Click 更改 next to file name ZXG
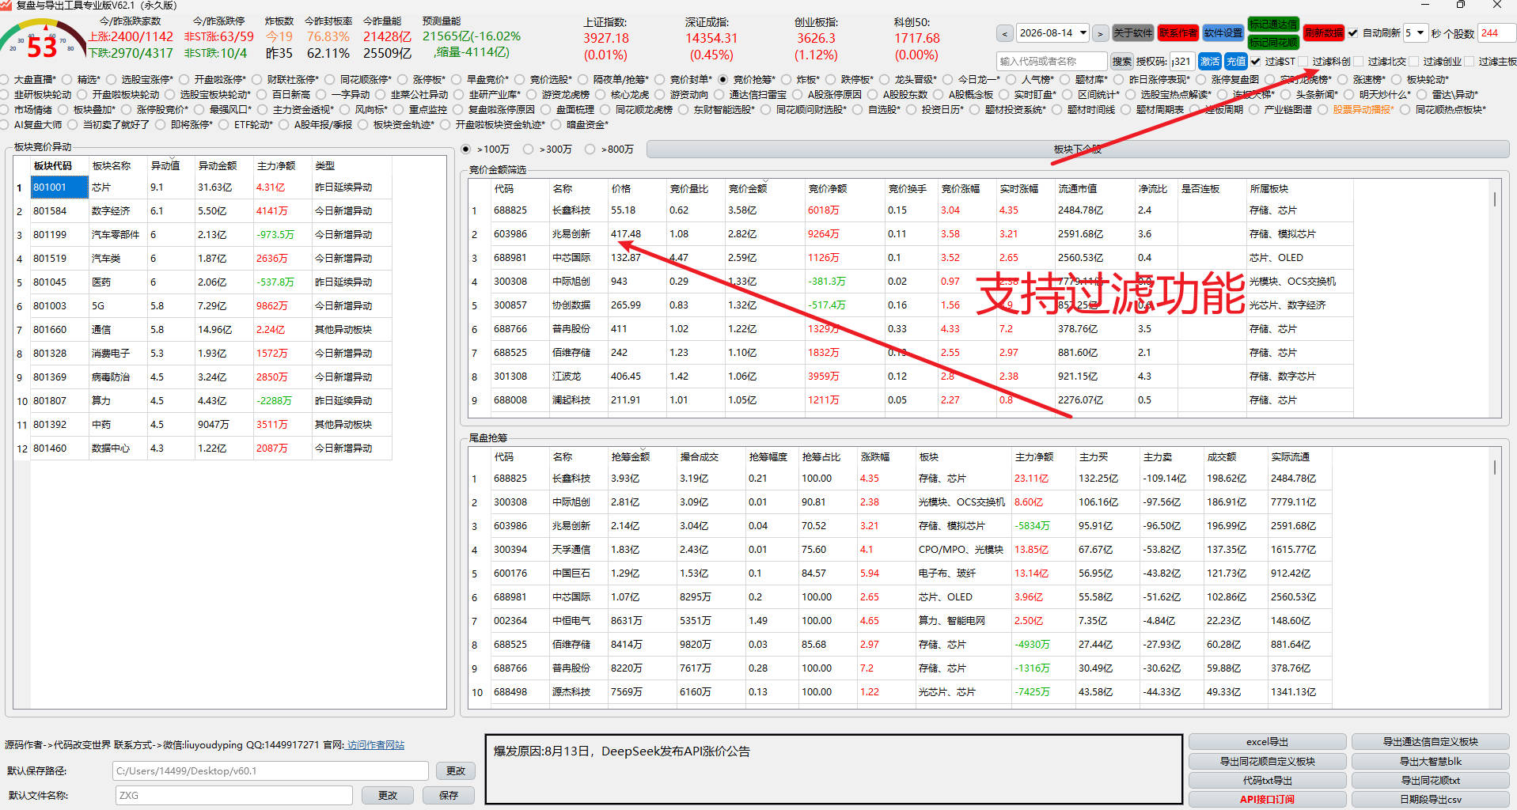This screenshot has height=810, width=1517. tap(388, 795)
